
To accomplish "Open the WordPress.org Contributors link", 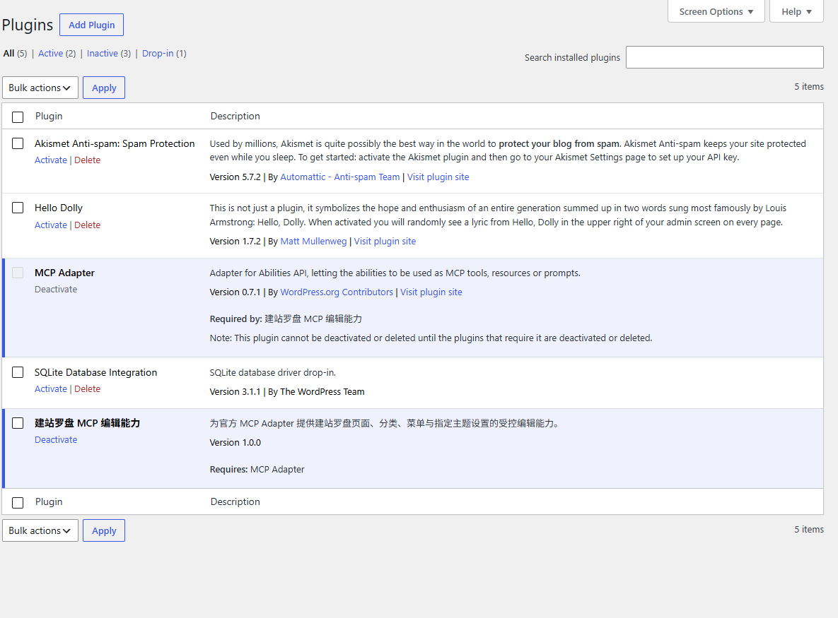I will pos(337,292).
